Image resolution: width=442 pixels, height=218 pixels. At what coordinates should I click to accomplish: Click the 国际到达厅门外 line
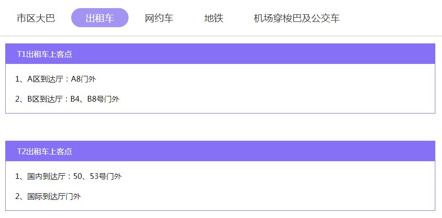click(48, 196)
